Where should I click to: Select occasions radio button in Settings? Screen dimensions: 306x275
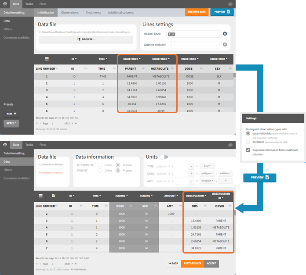coord(248,142)
